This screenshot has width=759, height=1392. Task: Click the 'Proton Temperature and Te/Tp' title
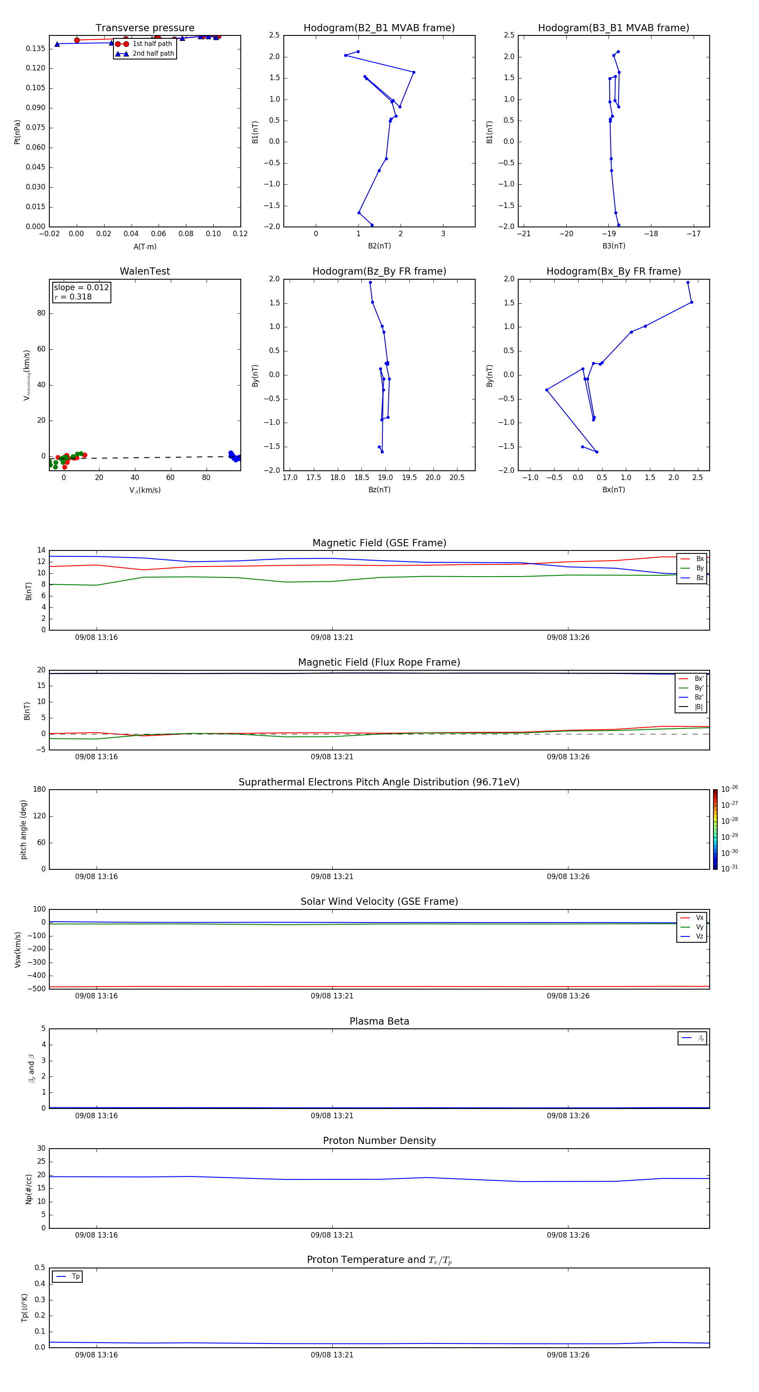[x=379, y=1260]
